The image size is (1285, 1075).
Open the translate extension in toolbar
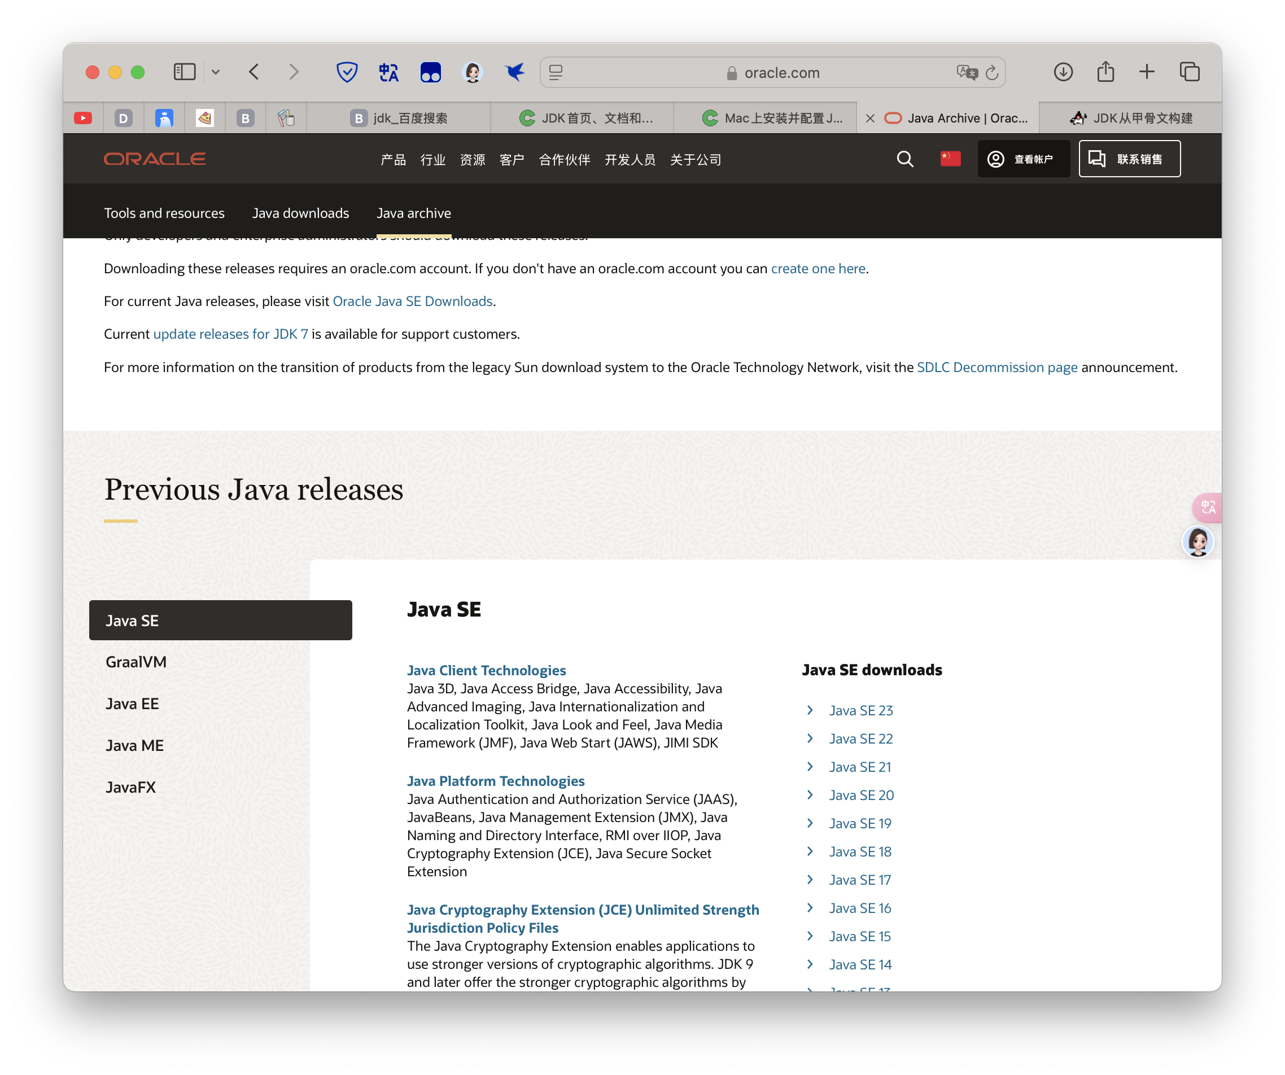click(388, 72)
